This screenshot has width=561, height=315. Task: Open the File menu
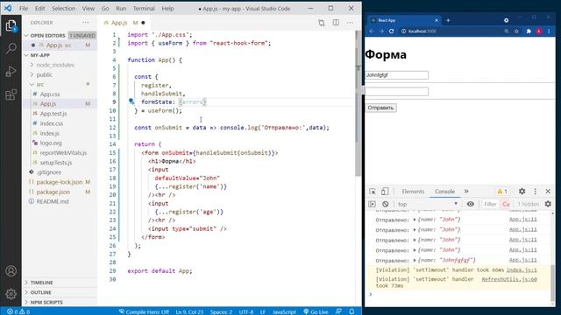[x=24, y=8]
